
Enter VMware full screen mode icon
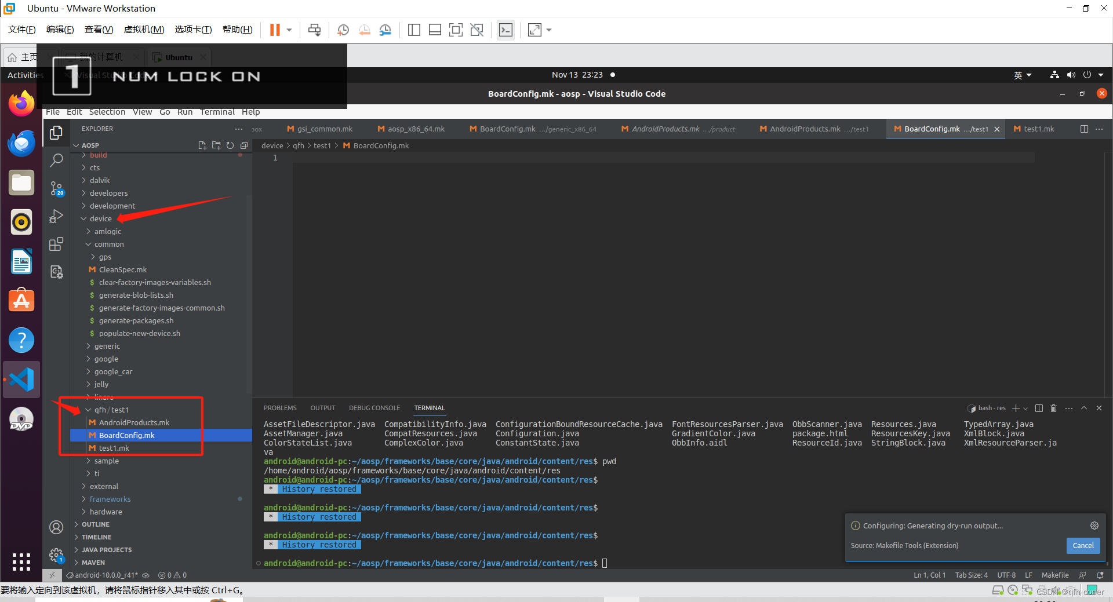(456, 30)
